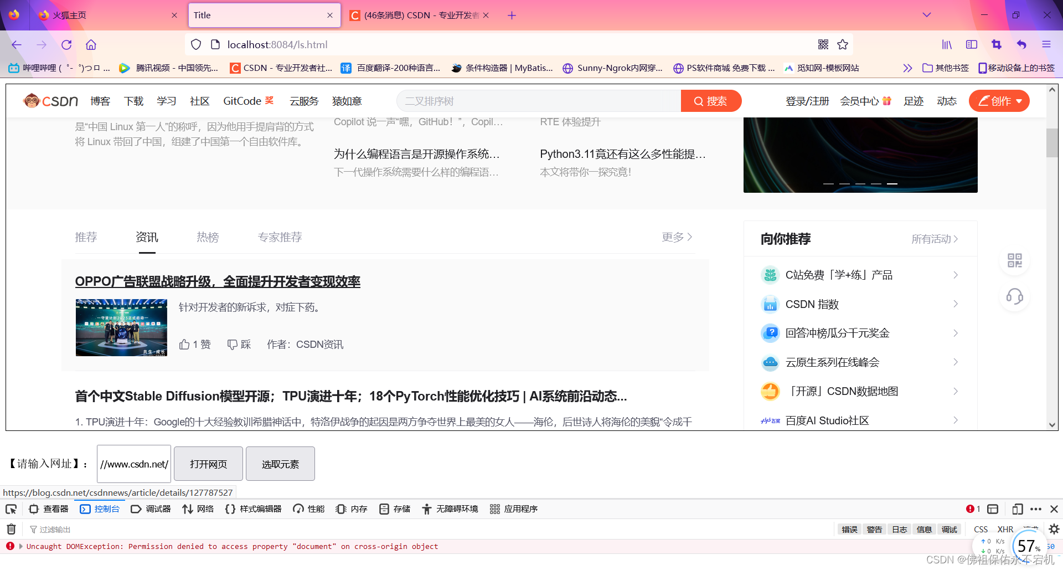This screenshot has height=570, width=1063.
Task: Activate the DevTools element picker icon
Action: [11, 509]
